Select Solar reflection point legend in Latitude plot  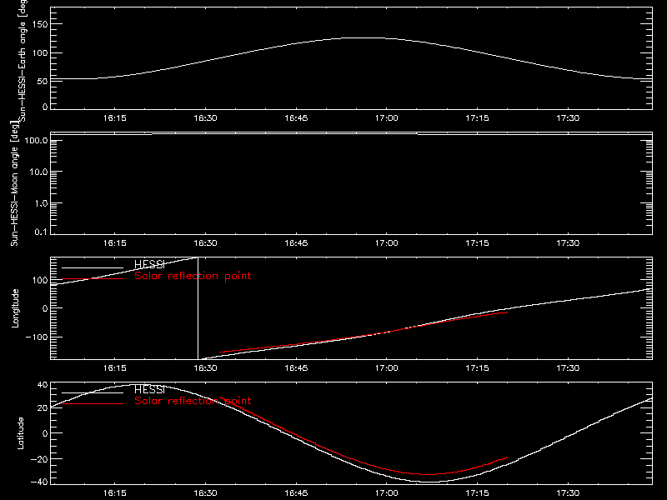click(193, 401)
